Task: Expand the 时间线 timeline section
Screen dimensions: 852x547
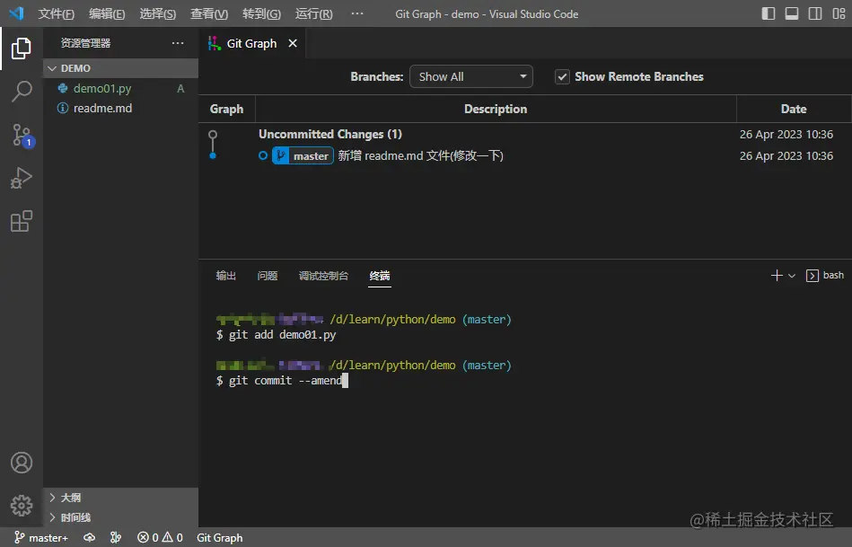Action: pyautogui.click(x=75, y=517)
